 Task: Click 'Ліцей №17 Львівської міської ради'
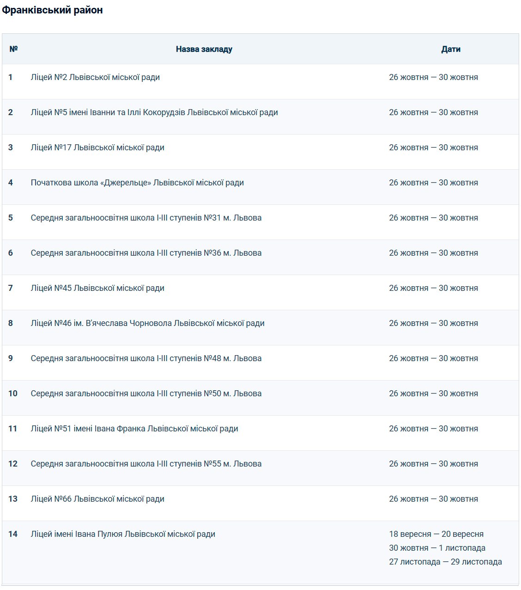pyautogui.click(x=97, y=147)
